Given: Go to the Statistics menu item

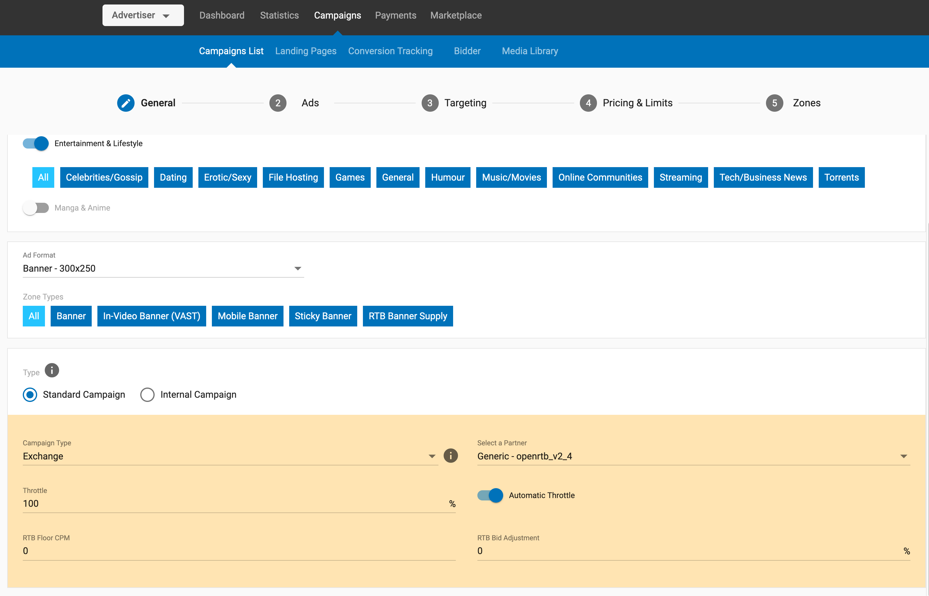Looking at the screenshot, I should 279,16.
